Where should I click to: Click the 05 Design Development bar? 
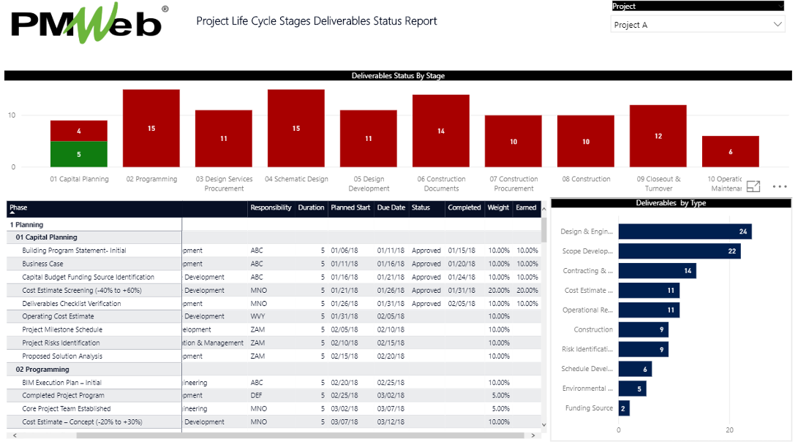point(369,139)
